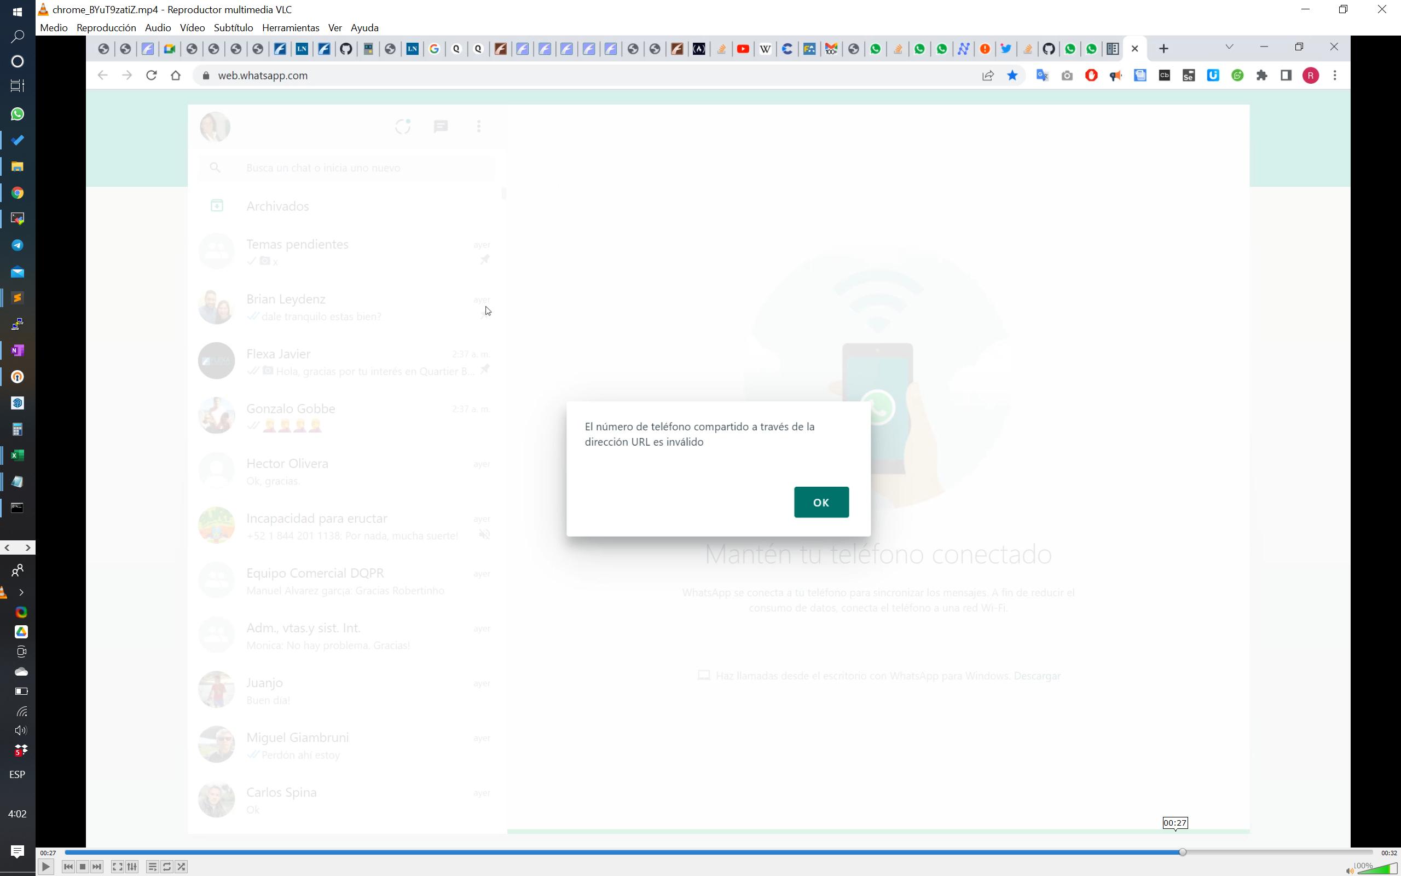
Task: Open the Brian Leydenz chat
Action: click(346, 307)
